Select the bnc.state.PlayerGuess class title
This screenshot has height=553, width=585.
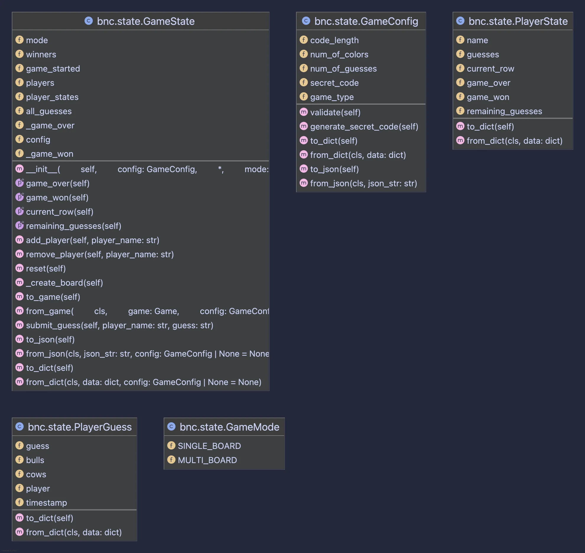point(80,427)
